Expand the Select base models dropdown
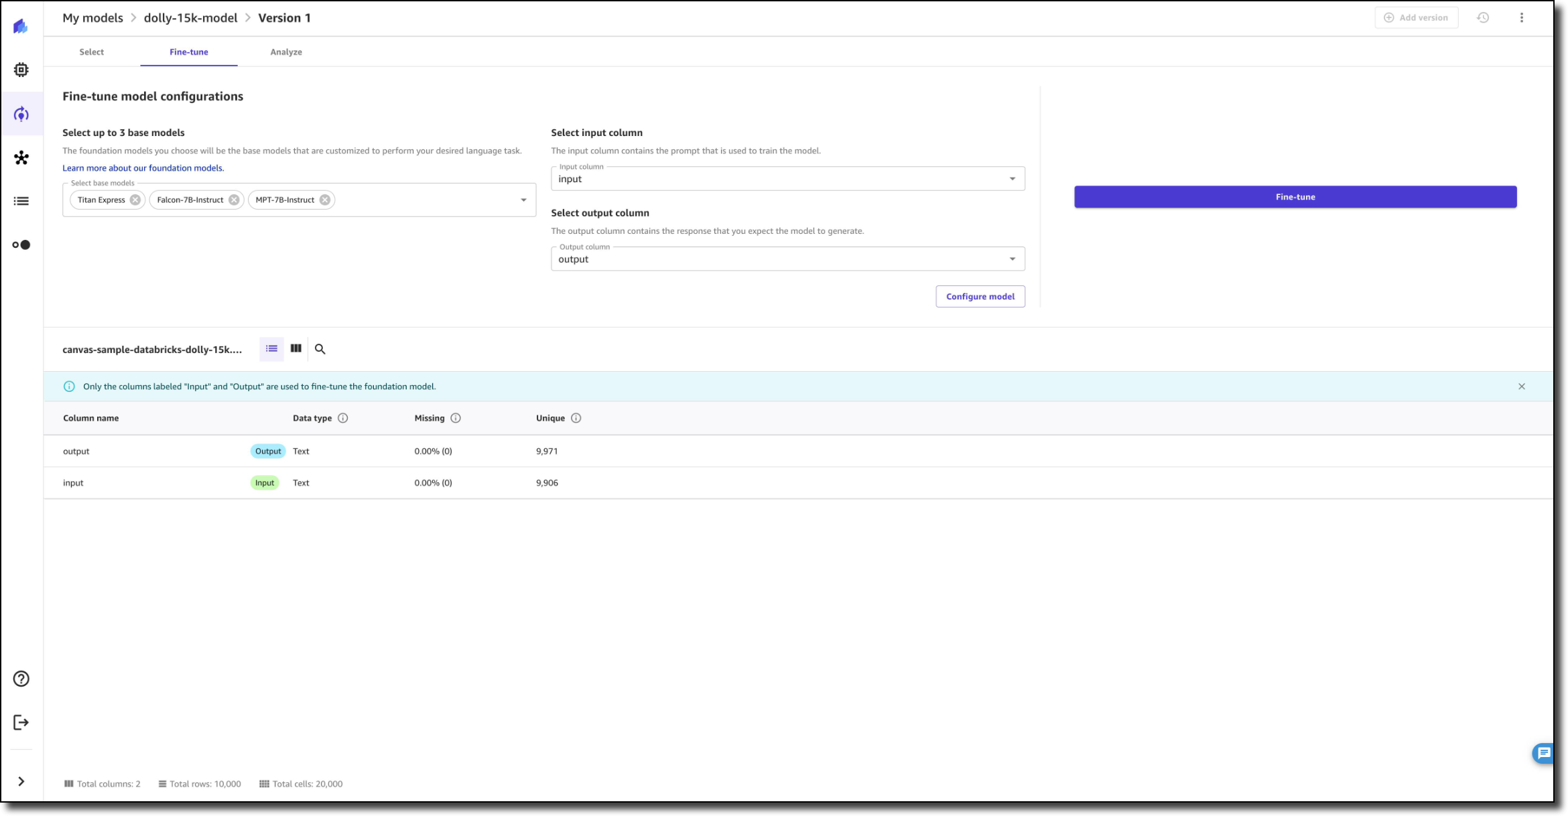The height and width of the screenshot is (816, 1568). point(523,200)
